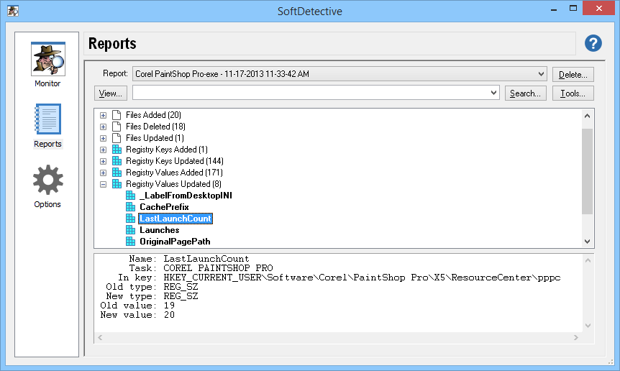Select the CachePrefix value
Viewport: 620px width, 371px height.
164,207
